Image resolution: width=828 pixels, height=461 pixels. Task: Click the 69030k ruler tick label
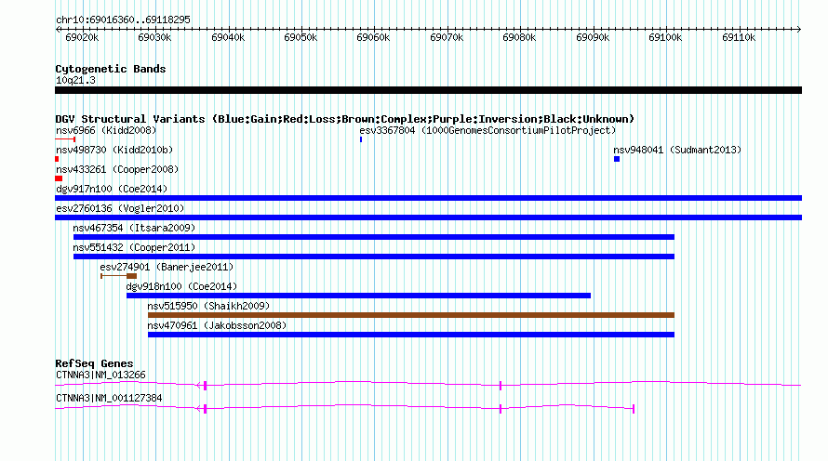pyautogui.click(x=154, y=37)
